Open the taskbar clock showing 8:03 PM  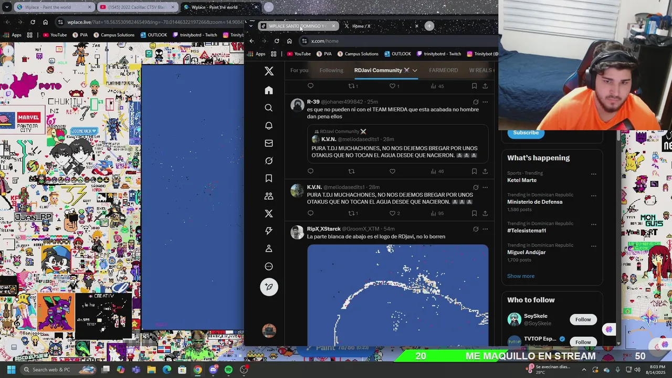[657, 370]
